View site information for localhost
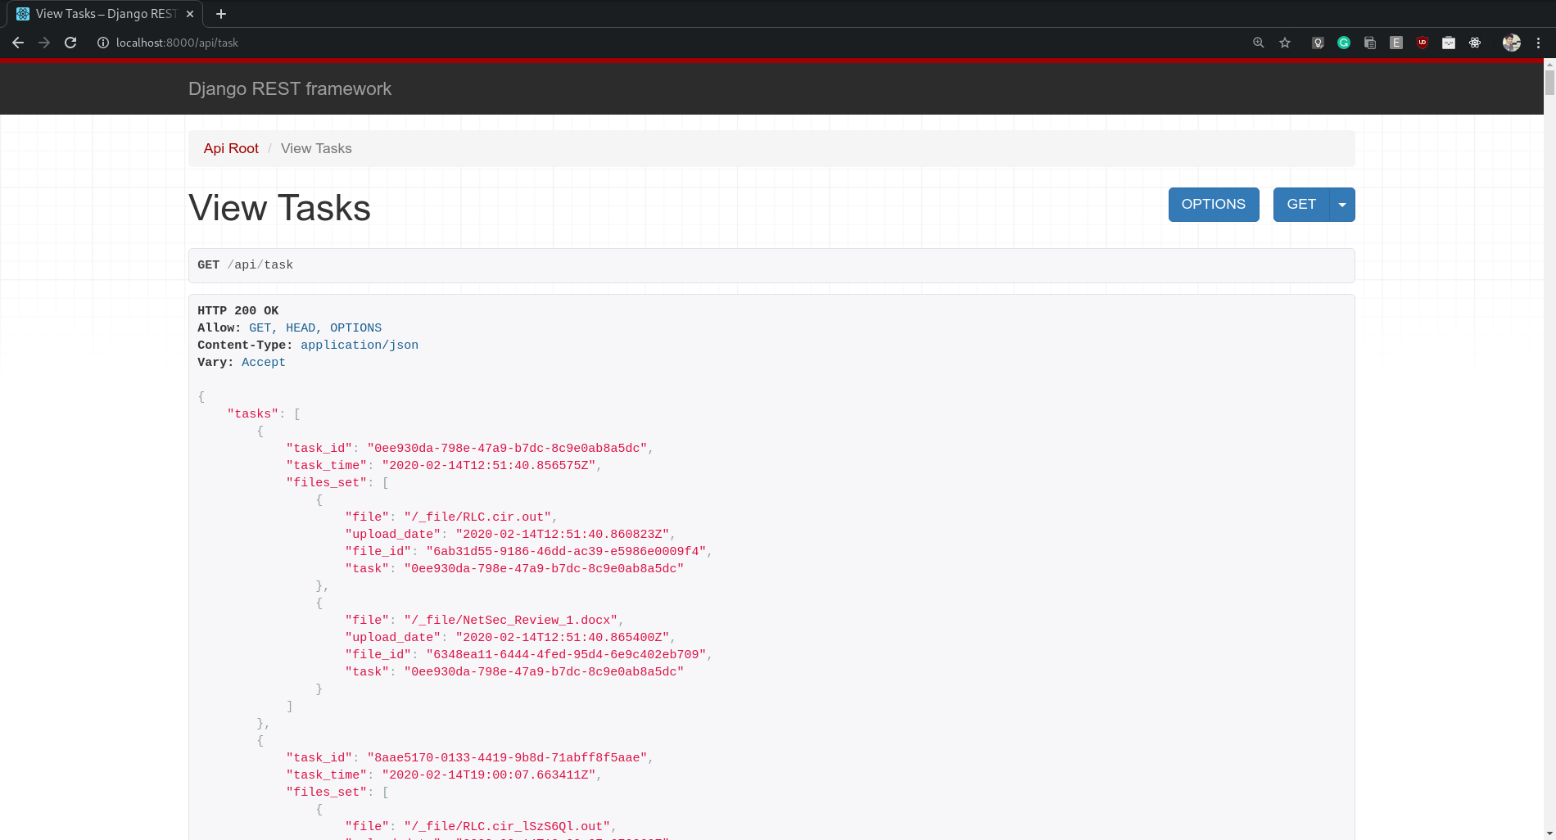1556x840 pixels. (x=103, y=43)
